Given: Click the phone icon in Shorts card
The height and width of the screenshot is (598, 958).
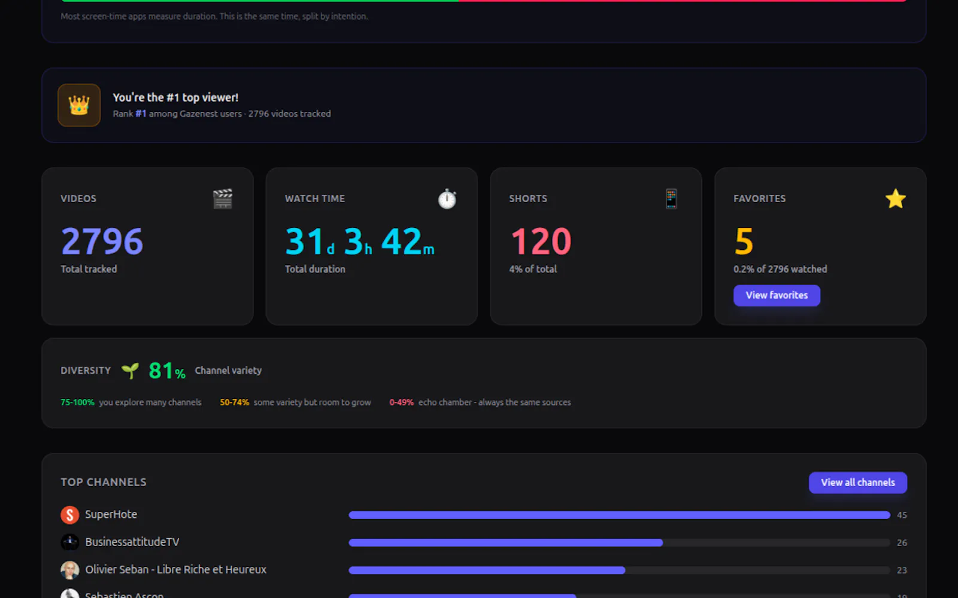Looking at the screenshot, I should tap(671, 199).
